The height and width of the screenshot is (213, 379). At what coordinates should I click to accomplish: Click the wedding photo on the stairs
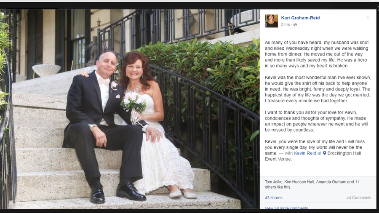[130, 109]
